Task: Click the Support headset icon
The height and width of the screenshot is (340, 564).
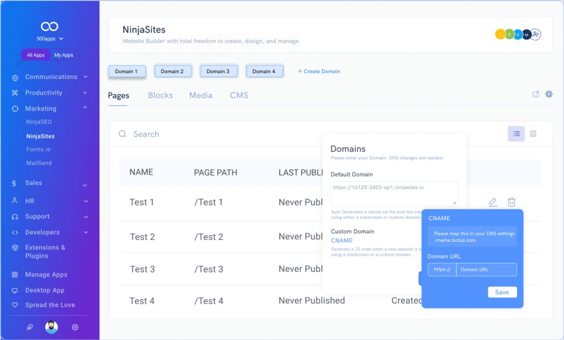Action: 15,217
